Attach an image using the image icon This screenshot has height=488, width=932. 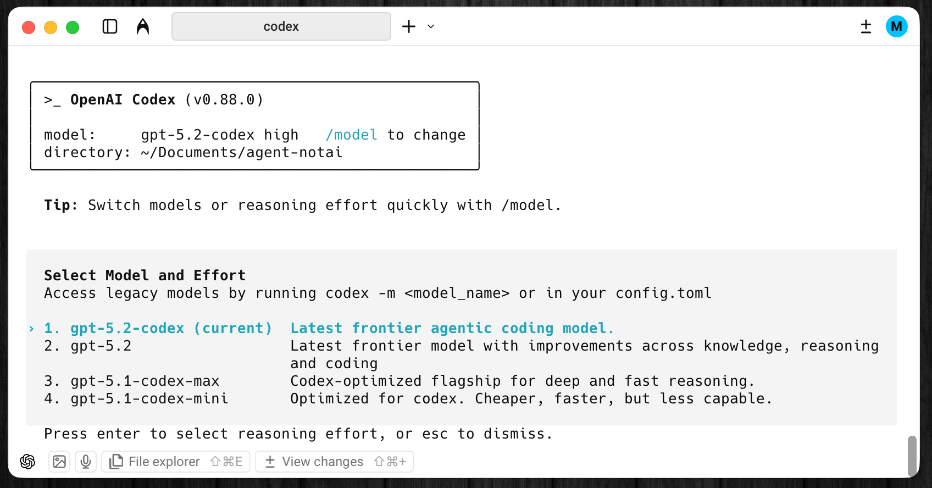click(x=59, y=462)
